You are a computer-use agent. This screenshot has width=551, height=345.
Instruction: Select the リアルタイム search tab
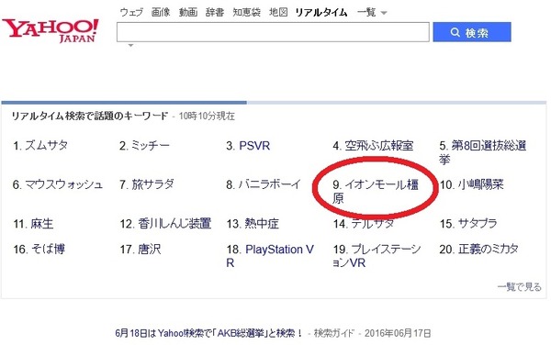321,12
